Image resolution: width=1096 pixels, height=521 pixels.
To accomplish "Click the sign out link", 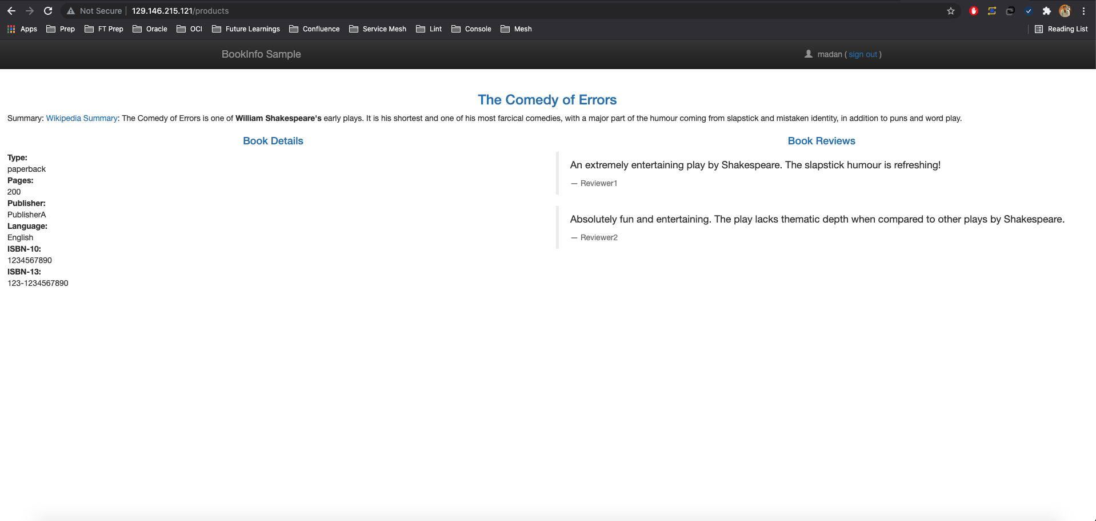I will [x=863, y=54].
